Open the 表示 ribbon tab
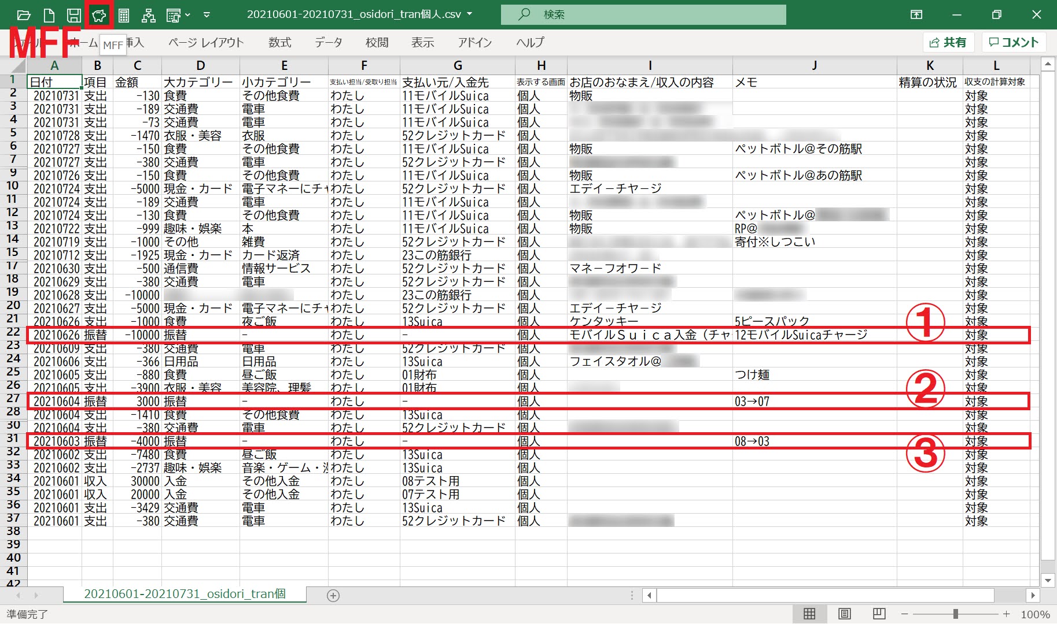 tap(422, 42)
